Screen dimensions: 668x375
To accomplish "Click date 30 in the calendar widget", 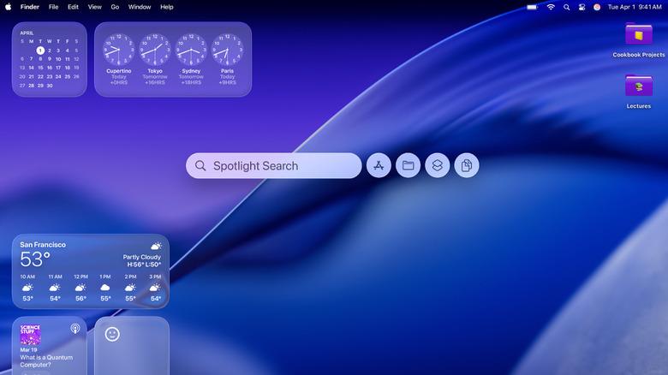I will [50, 86].
